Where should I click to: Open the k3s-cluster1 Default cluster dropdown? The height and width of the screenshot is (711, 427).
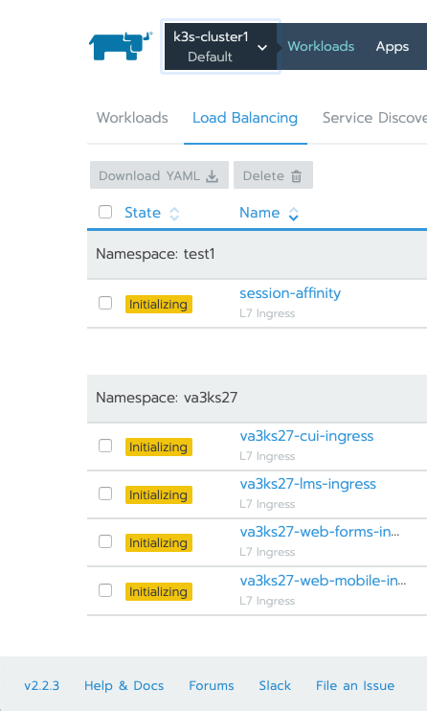(220, 47)
